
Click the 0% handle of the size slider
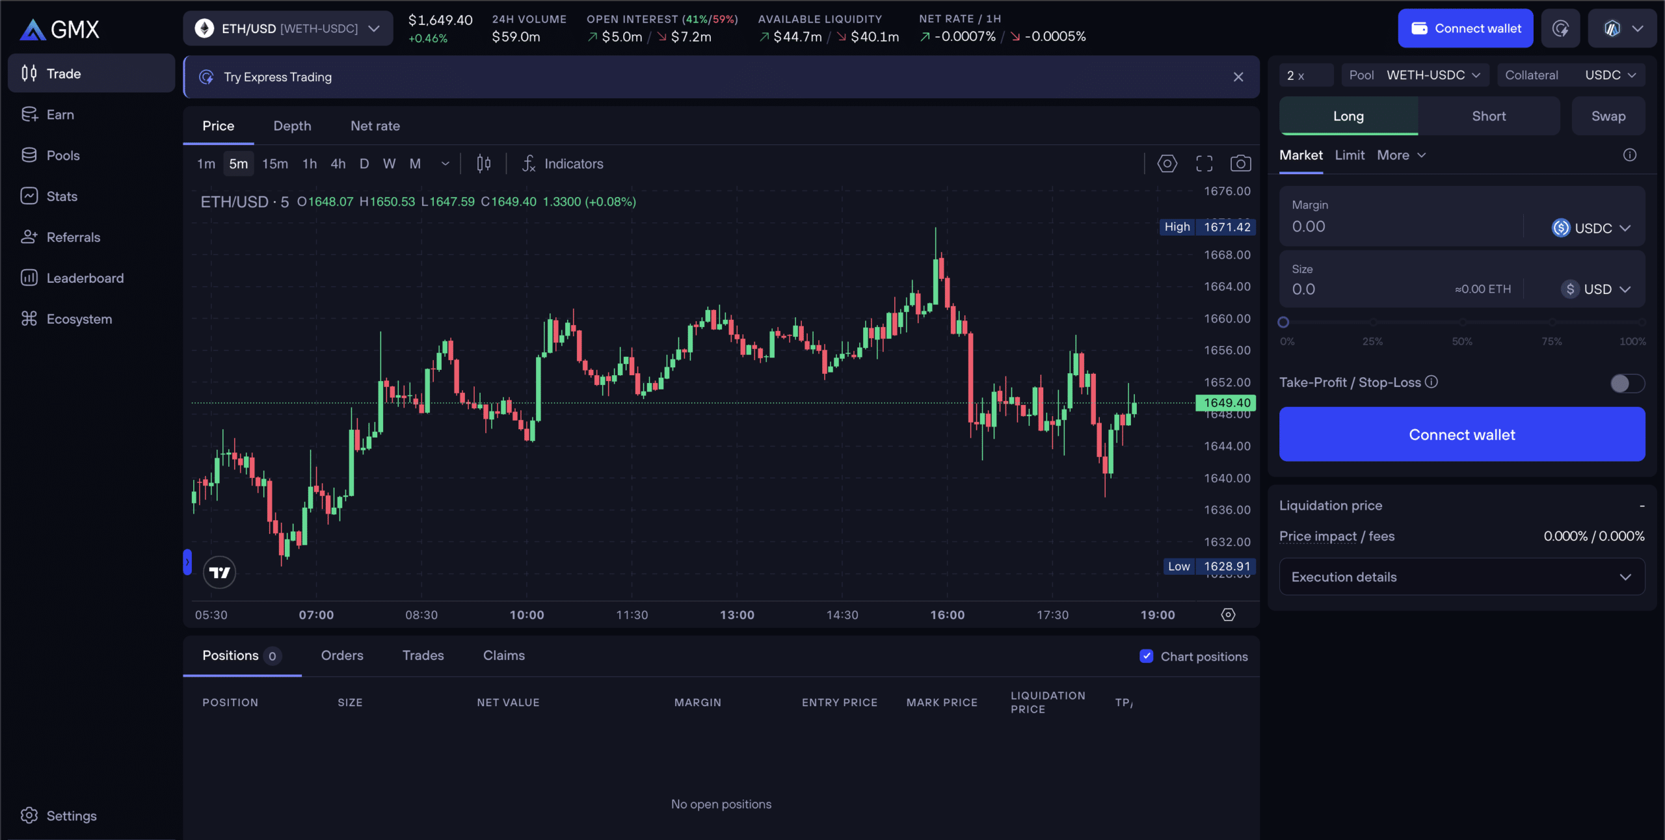pos(1283,322)
